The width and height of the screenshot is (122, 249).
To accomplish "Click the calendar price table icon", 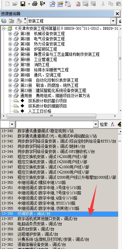I will point(60,4).
